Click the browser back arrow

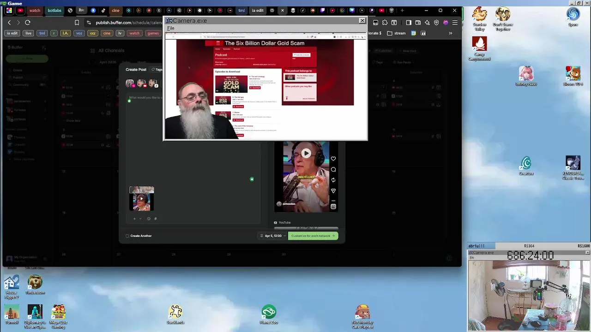click(x=9, y=23)
